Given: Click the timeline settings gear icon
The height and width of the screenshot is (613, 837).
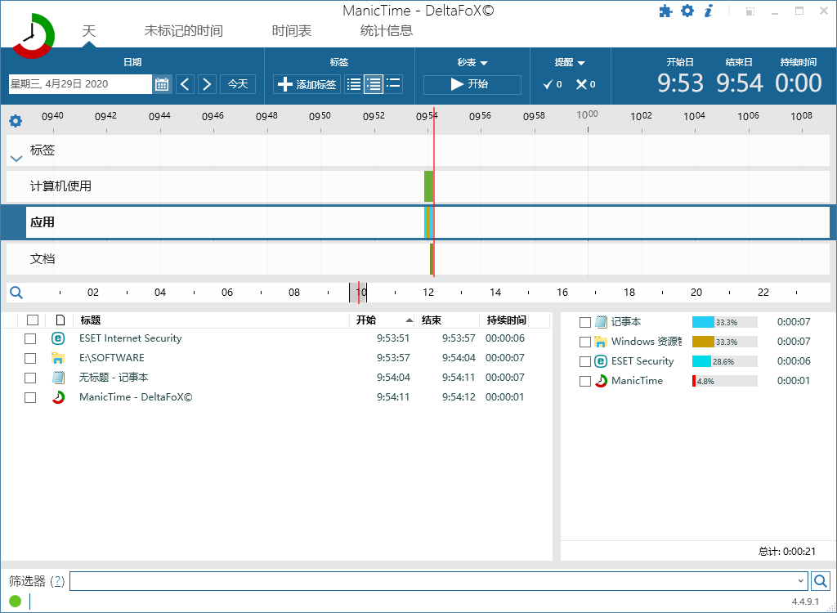Looking at the screenshot, I should 16,121.
